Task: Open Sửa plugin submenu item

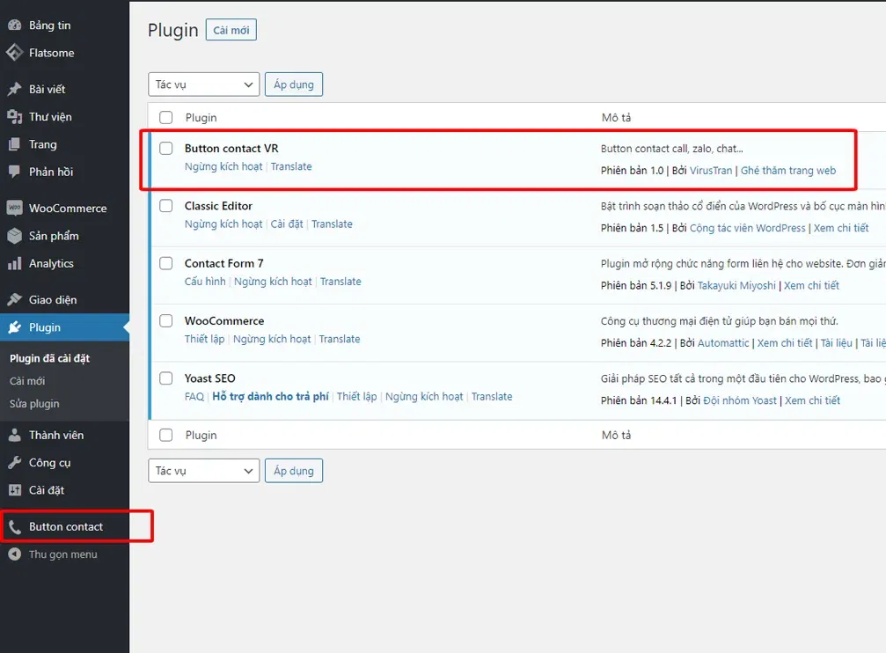Action: pos(34,404)
